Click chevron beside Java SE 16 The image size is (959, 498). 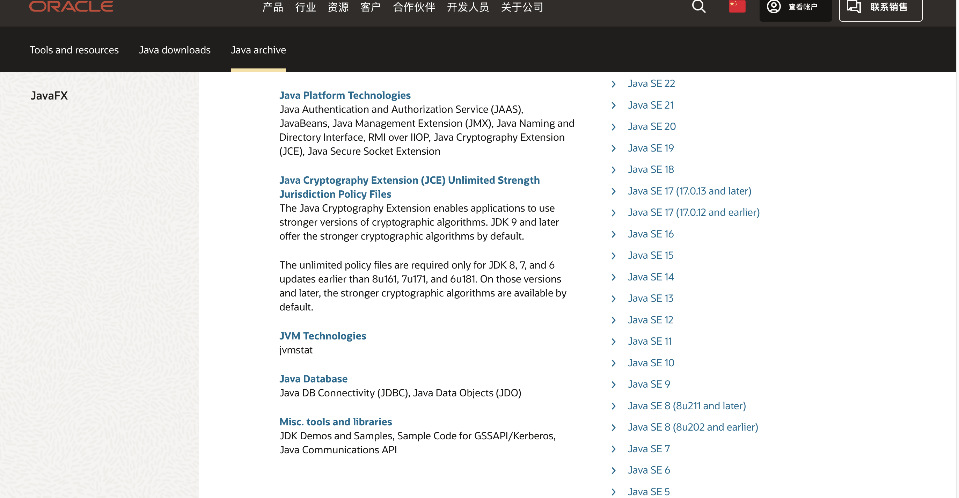(x=614, y=234)
